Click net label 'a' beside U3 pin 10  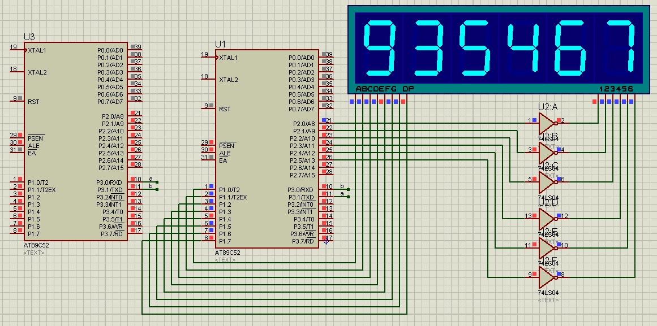tap(151, 179)
